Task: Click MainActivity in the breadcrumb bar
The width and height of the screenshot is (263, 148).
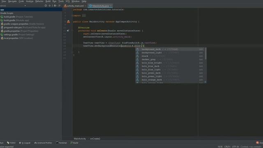Action: (x=80, y=139)
